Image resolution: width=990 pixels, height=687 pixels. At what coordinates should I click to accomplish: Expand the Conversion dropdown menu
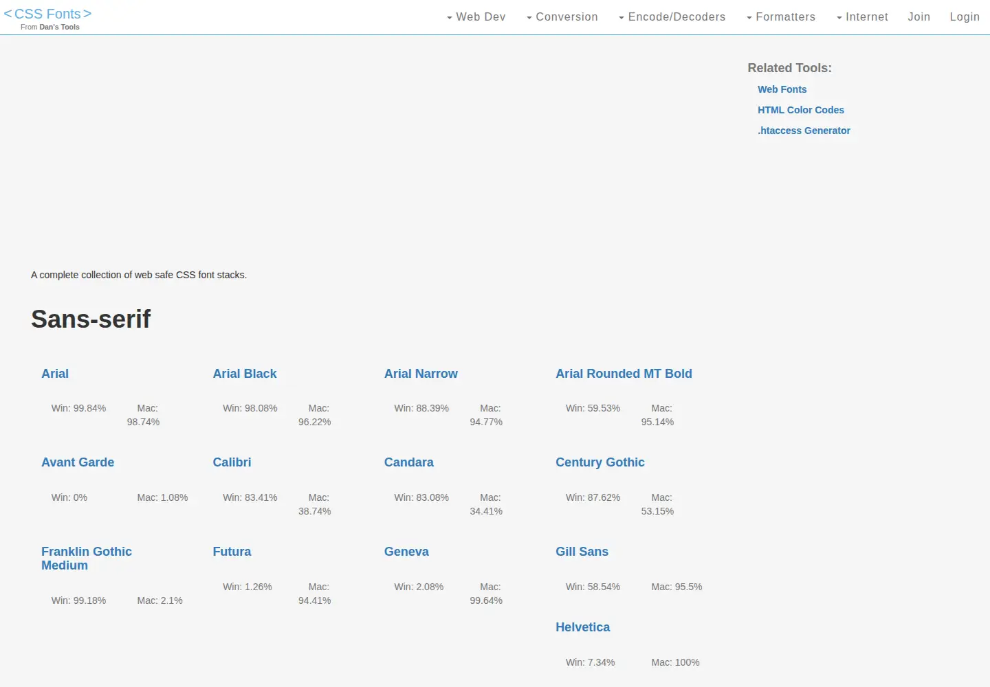pyautogui.click(x=562, y=17)
